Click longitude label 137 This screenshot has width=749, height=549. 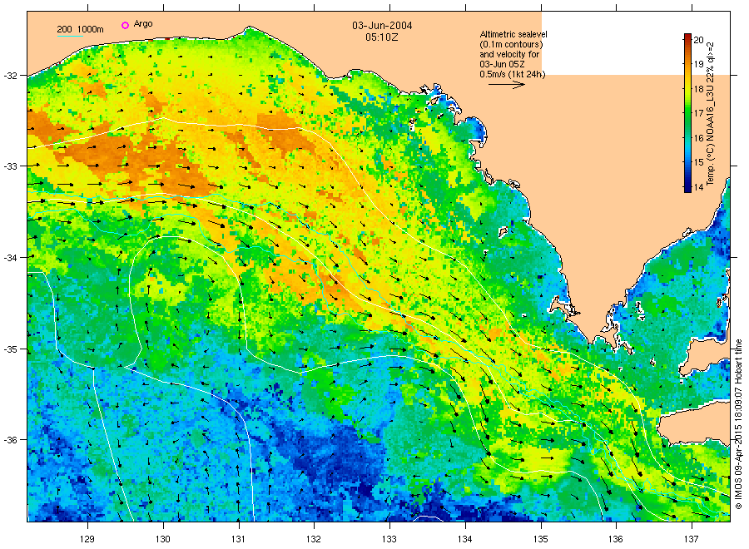692,539
